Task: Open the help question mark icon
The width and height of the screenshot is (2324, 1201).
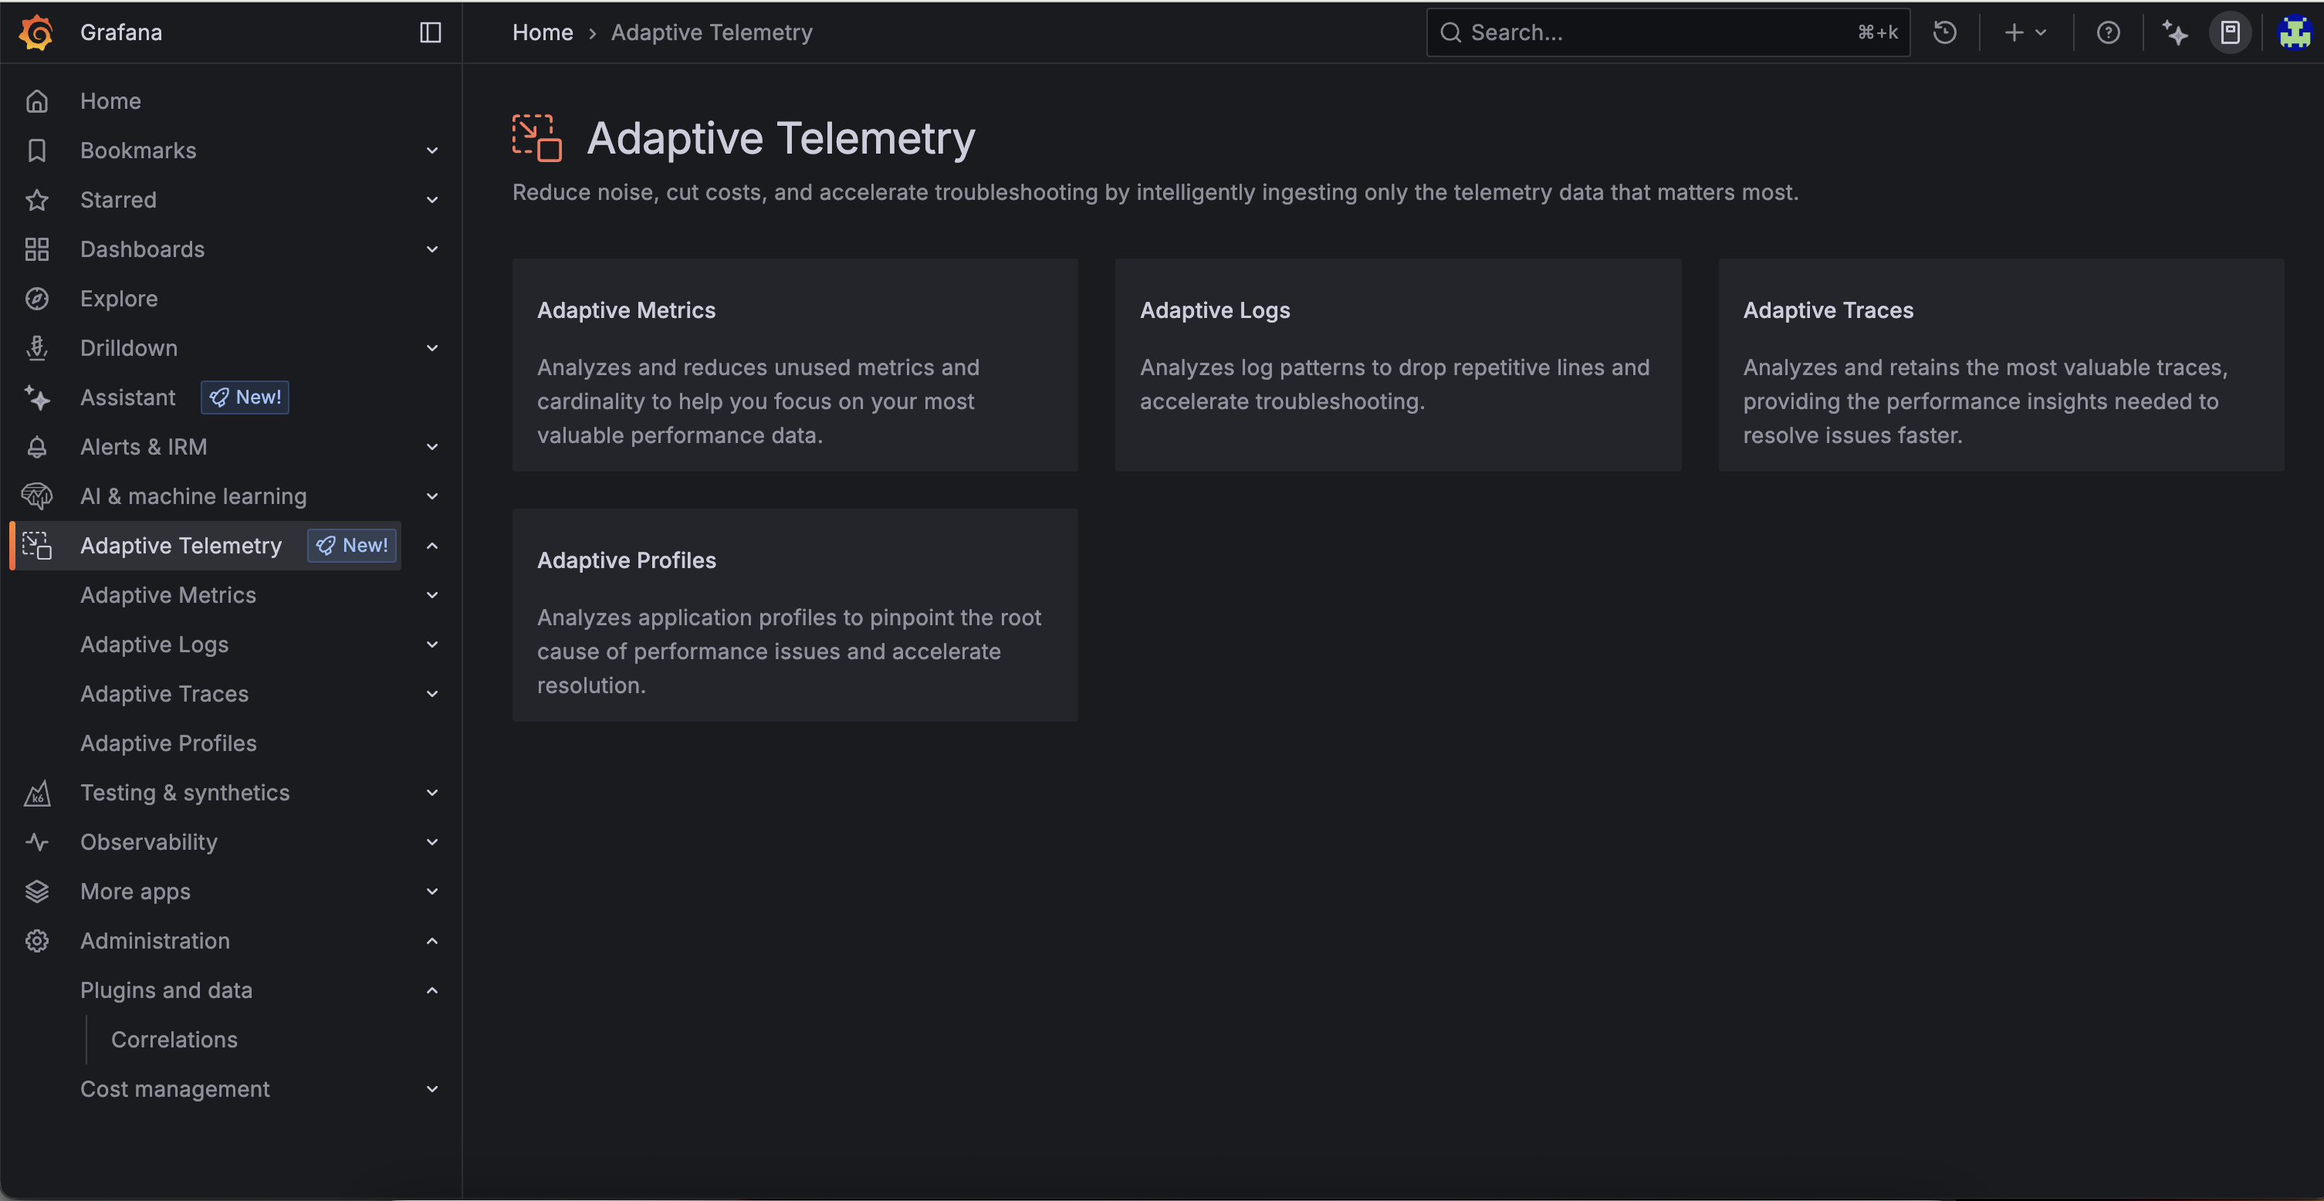Action: tap(2109, 32)
